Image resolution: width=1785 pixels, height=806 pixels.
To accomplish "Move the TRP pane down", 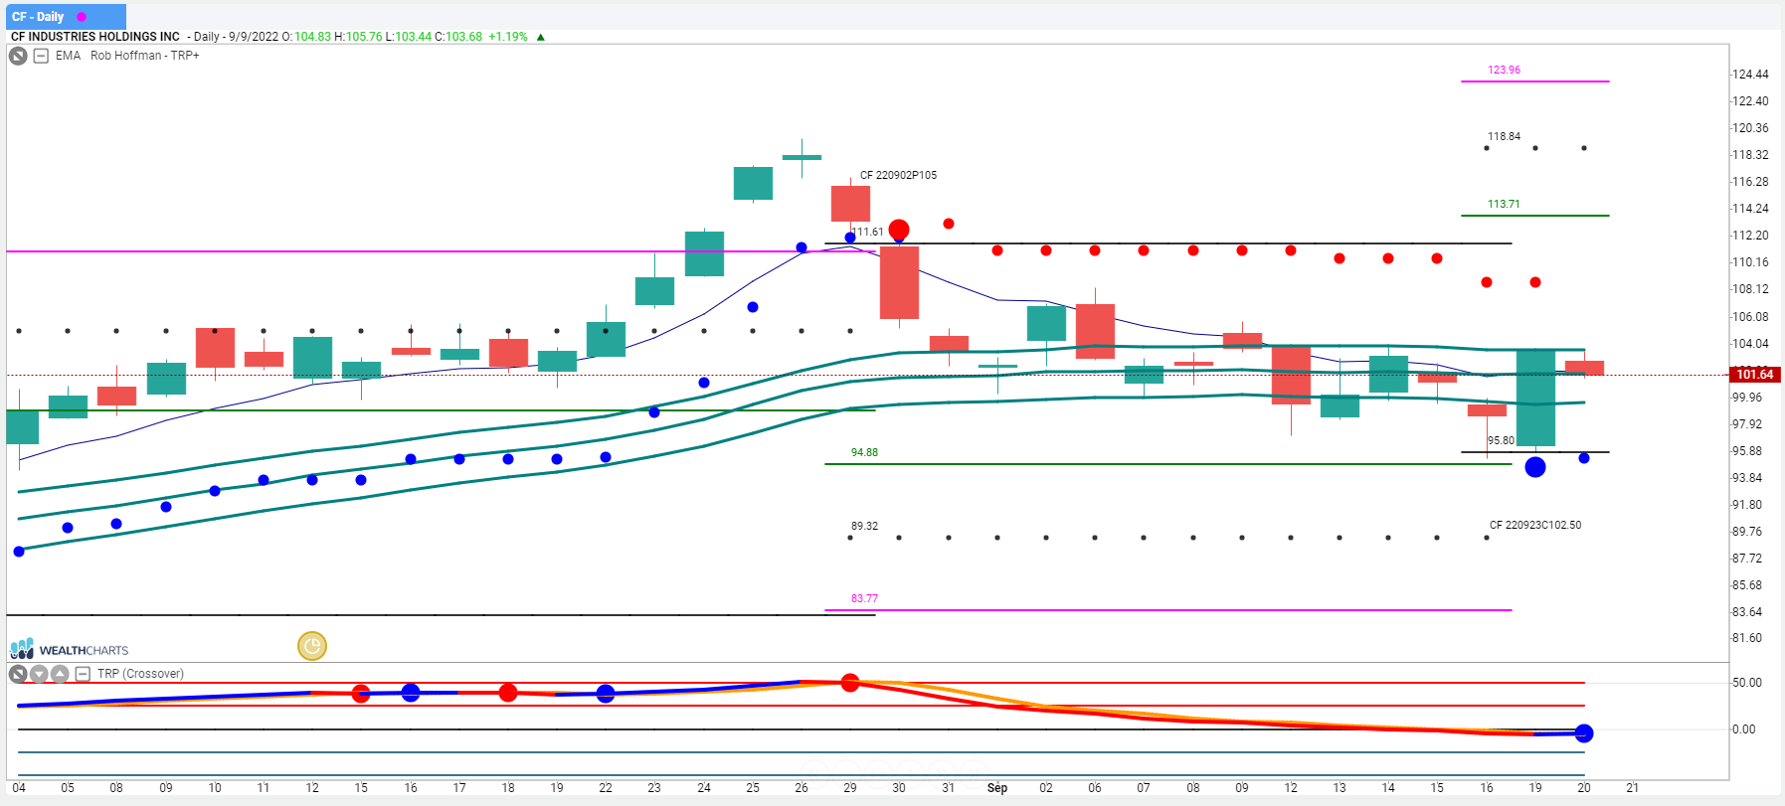I will (x=39, y=674).
